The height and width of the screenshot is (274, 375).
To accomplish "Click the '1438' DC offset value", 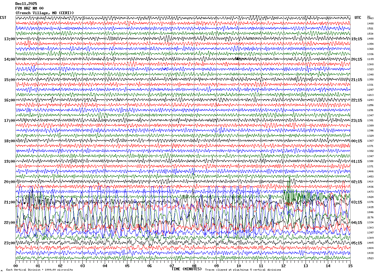I will coord(370,253).
